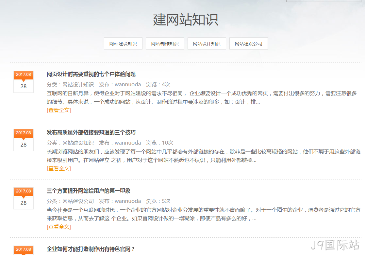Screen dimensions: 365x255
Task: Open the 网站建设公司 category tab
Action: point(249,43)
